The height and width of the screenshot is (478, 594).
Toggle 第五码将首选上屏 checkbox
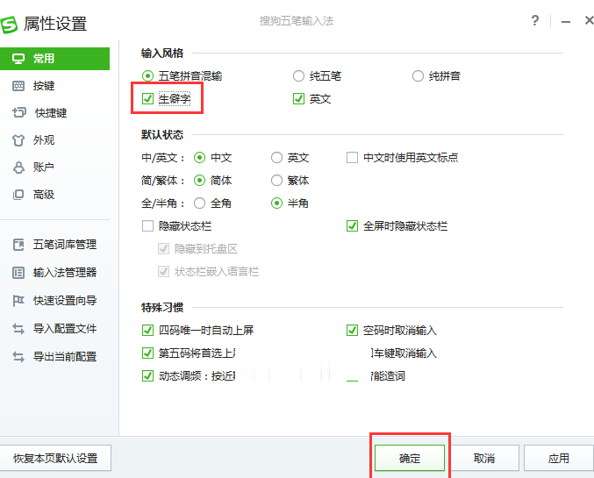pos(147,353)
